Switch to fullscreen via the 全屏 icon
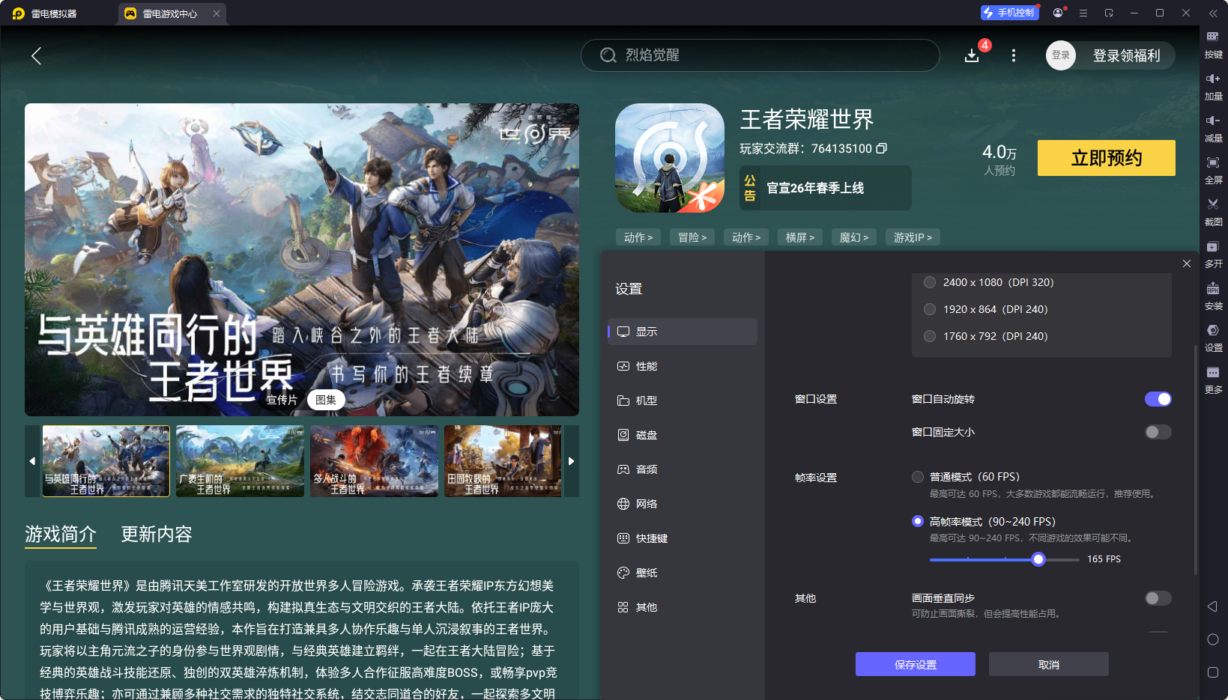Viewport: 1228px width, 700px height. [x=1215, y=170]
